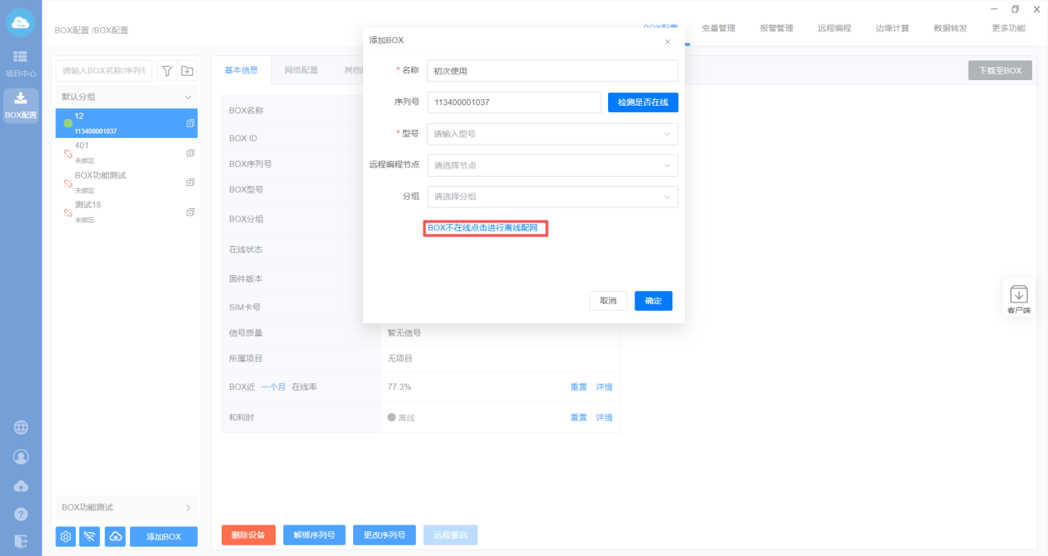The image size is (1048, 556).
Task: Open the globe language icon in sidebar
Action: [x=21, y=427]
